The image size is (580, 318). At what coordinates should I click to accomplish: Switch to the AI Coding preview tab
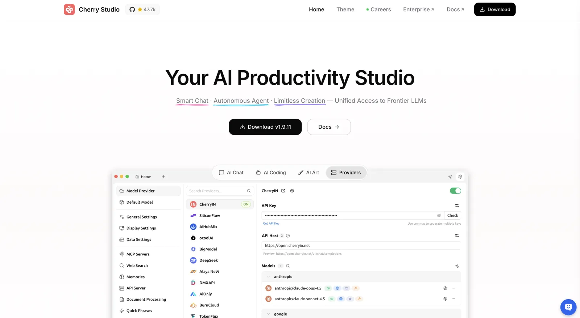(271, 173)
